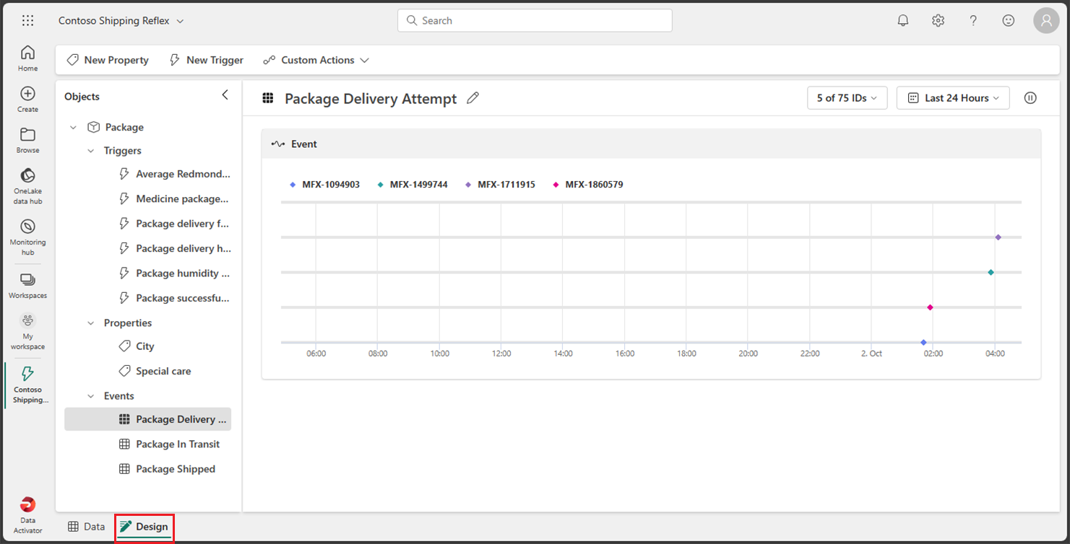The image size is (1070, 544).
Task: Toggle MFX-1711915 legend entry
Action: [500, 185]
